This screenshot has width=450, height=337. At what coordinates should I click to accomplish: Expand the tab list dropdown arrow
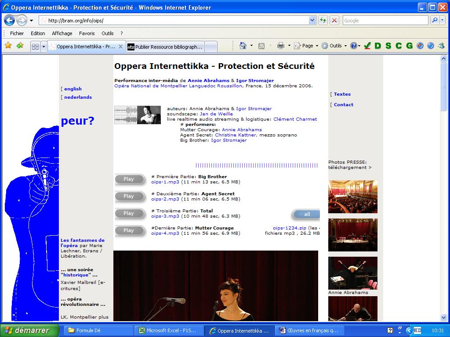[44, 47]
